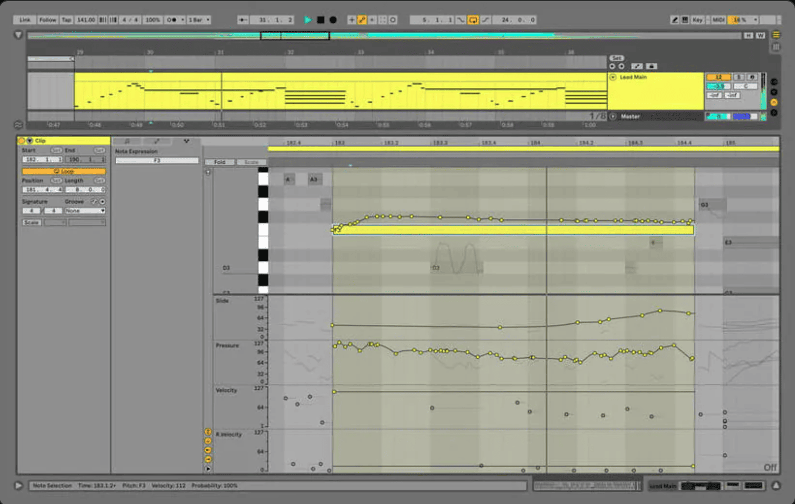Solo the Lead Main track

pos(738,77)
